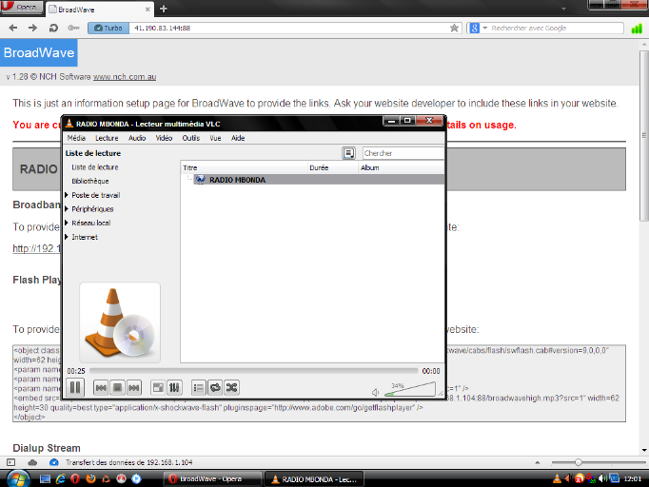
Task: Launch Firefox from quick launch
Action: tap(90, 478)
